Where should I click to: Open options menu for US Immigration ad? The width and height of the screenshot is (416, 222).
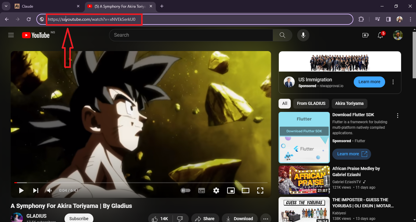coord(393,82)
